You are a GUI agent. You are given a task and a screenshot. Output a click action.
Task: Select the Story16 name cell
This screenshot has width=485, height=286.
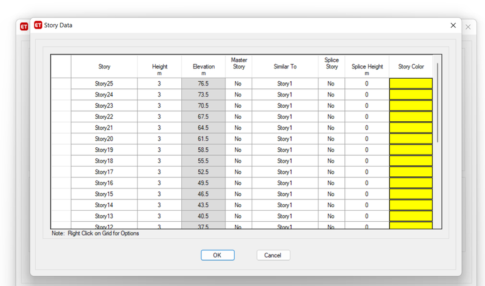104,183
